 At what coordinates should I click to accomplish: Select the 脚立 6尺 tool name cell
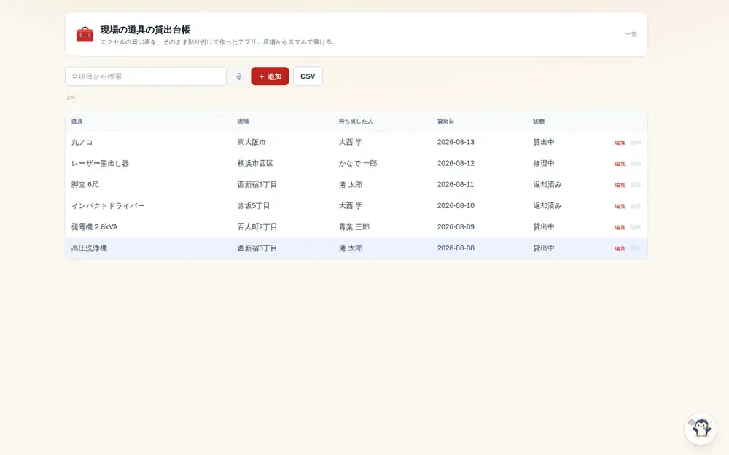click(85, 184)
